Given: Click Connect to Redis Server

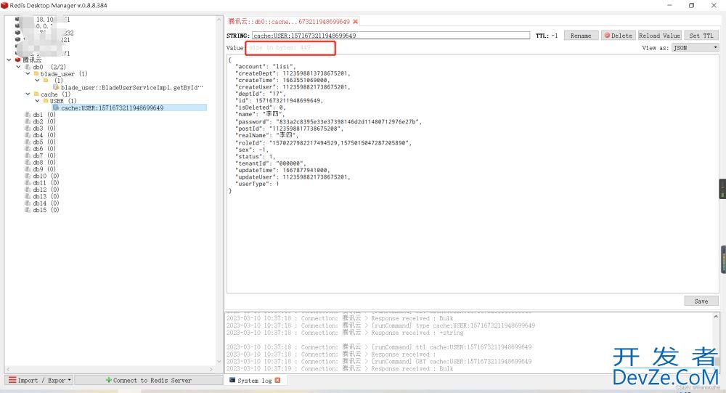Looking at the screenshot, I should click(x=148, y=380).
